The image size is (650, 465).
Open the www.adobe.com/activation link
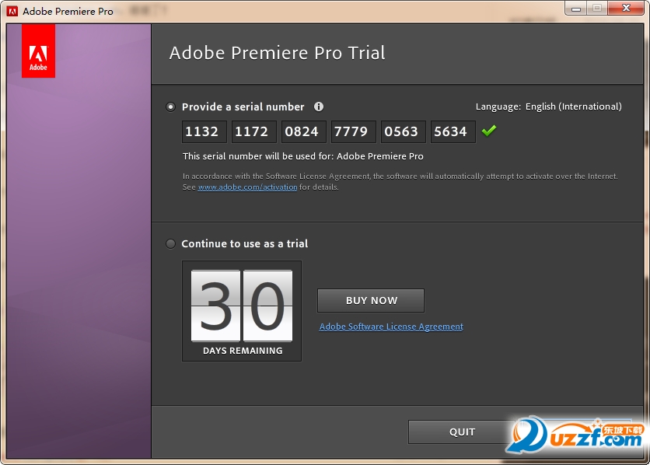(247, 187)
